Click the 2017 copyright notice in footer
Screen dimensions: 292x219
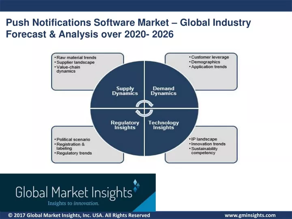[x=79, y=215]
